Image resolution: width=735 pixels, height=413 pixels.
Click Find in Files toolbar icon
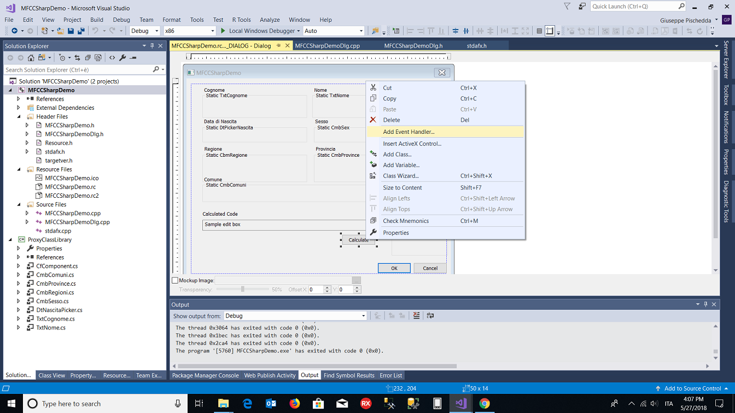375,31
